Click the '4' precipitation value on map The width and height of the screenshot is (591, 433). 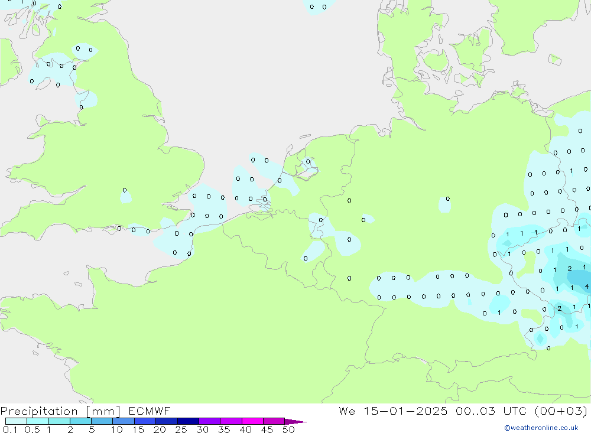coord(586,287)
